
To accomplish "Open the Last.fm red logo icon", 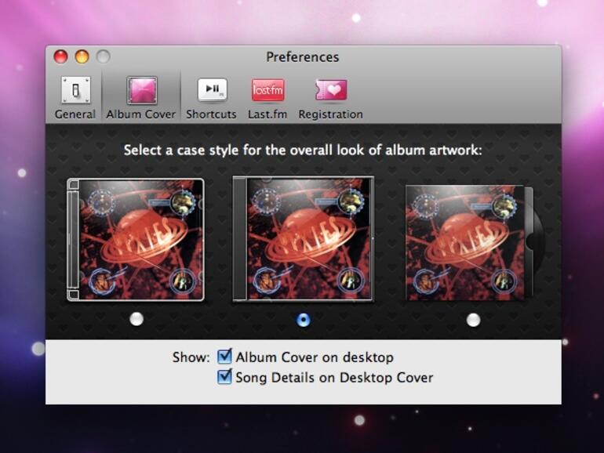I will point(267,90).
